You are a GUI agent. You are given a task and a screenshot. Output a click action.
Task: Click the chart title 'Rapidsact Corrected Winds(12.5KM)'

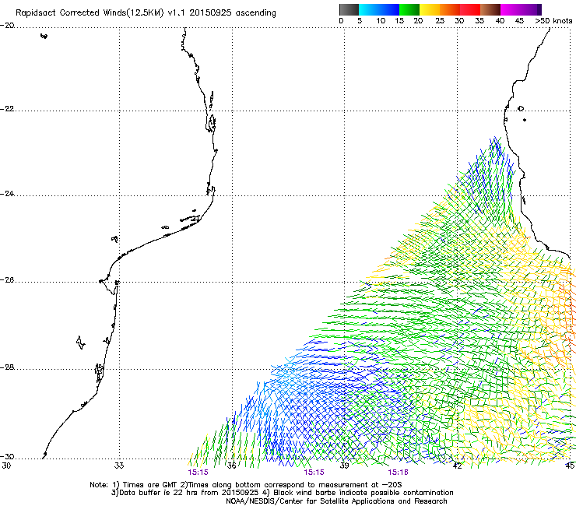pos(90,12)
